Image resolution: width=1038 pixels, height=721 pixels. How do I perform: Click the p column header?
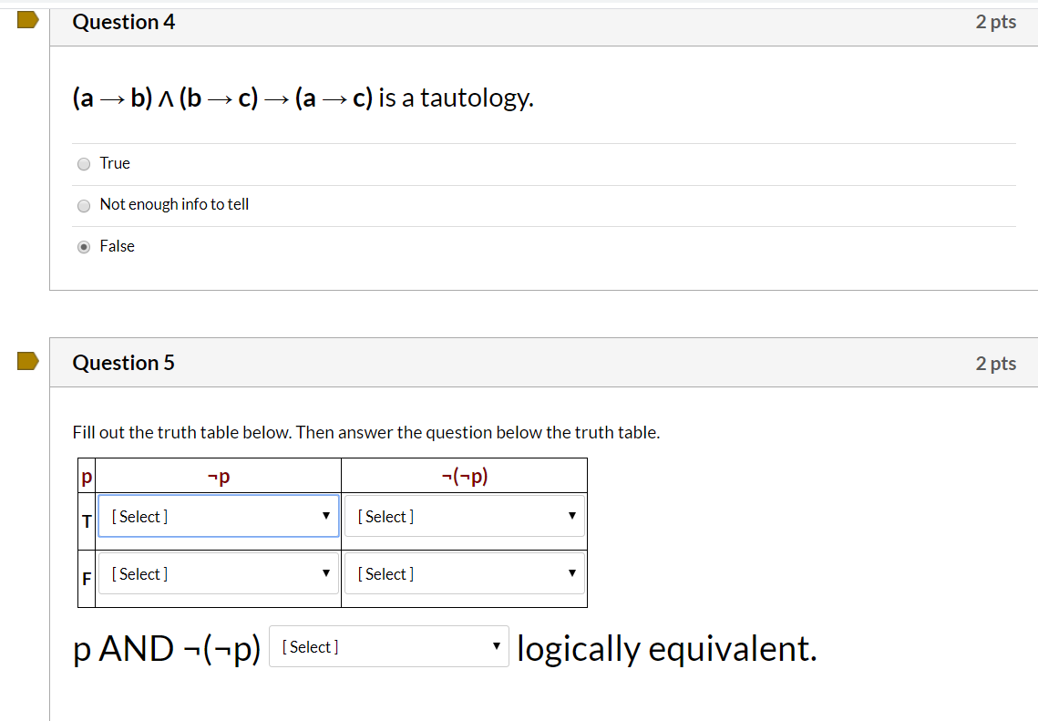[87, 477]
